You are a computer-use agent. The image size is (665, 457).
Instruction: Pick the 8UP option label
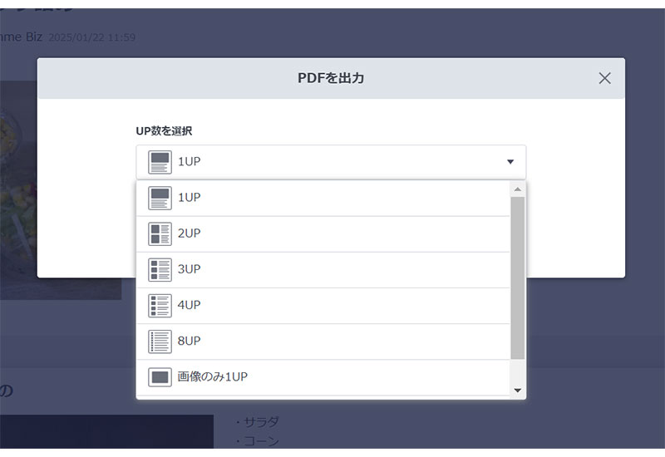tap(190, 341)
